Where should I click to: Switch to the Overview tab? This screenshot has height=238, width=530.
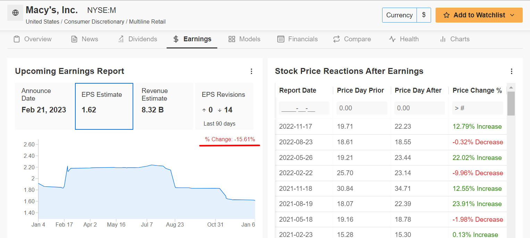(33, 39)
